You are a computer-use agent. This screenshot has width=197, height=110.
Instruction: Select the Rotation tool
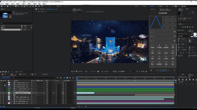[13, 6]
